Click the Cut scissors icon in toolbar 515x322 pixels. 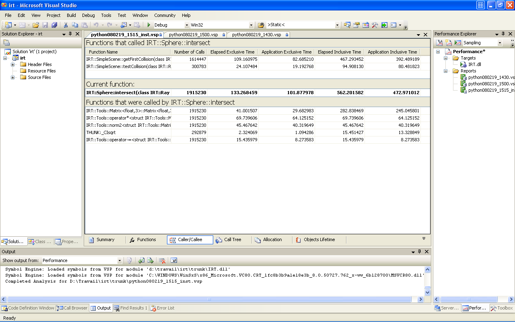pyautogui.click(x=66, y=25)
